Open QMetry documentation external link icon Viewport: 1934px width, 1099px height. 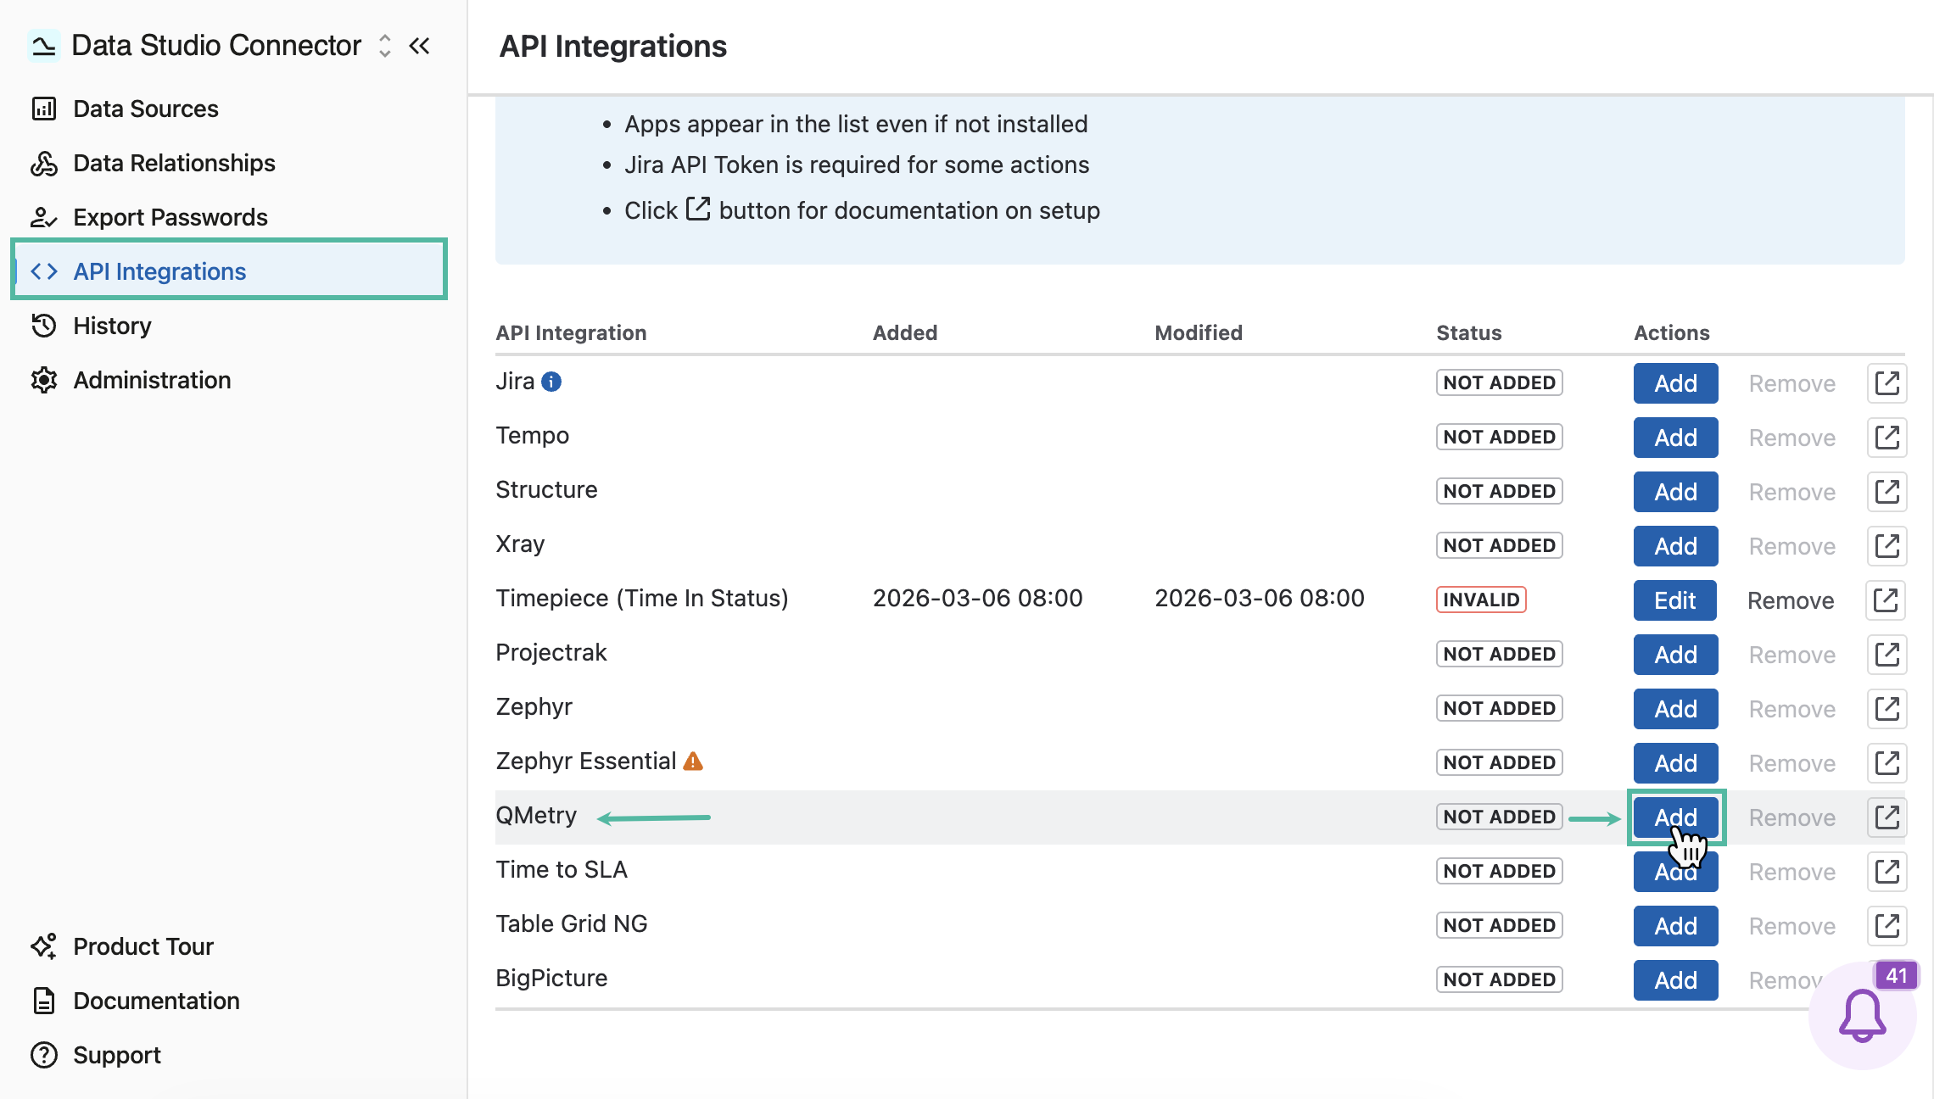(x=1886, y=817)
